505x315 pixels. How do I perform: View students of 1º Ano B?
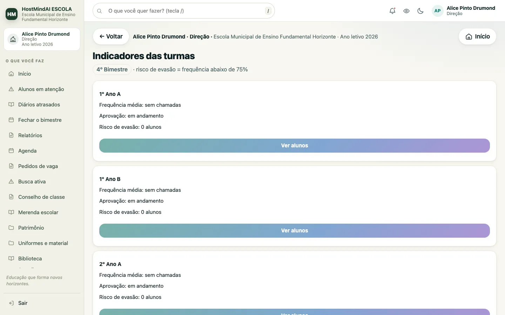tap(295, 231)
